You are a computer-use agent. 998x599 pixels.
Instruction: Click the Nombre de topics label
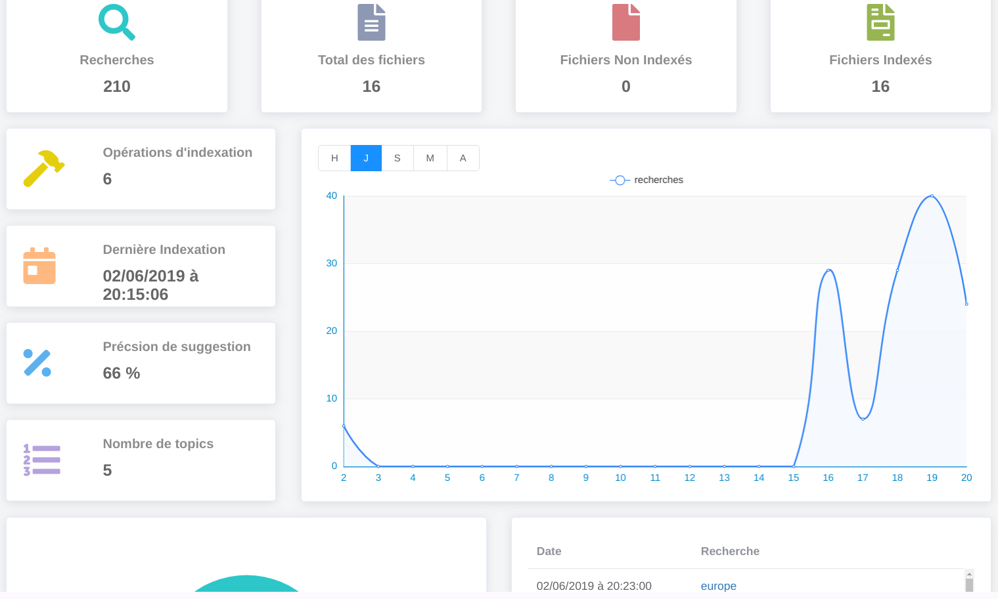click(x=158, y=444)
